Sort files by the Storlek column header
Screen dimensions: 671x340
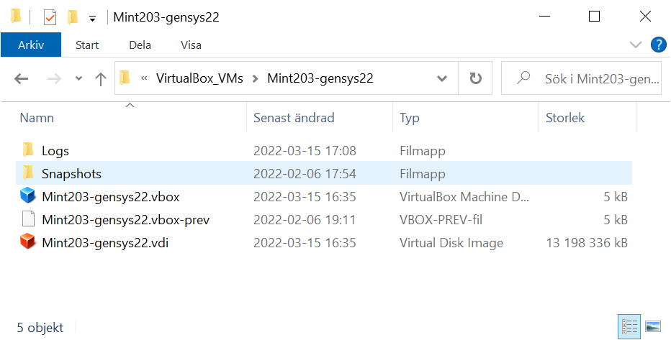(565, 118)
